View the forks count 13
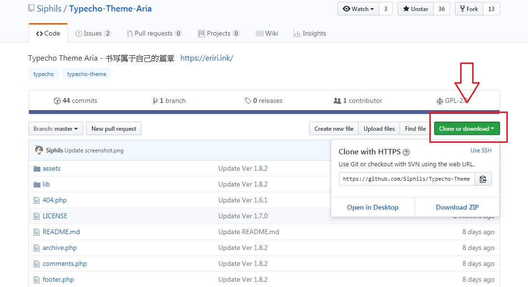This screenshot has width=528, height=287. point(491,9)
